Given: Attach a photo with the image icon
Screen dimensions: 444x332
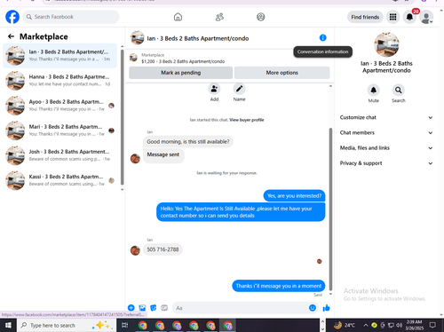Looking at the screenshot, I should pos(142,308).
